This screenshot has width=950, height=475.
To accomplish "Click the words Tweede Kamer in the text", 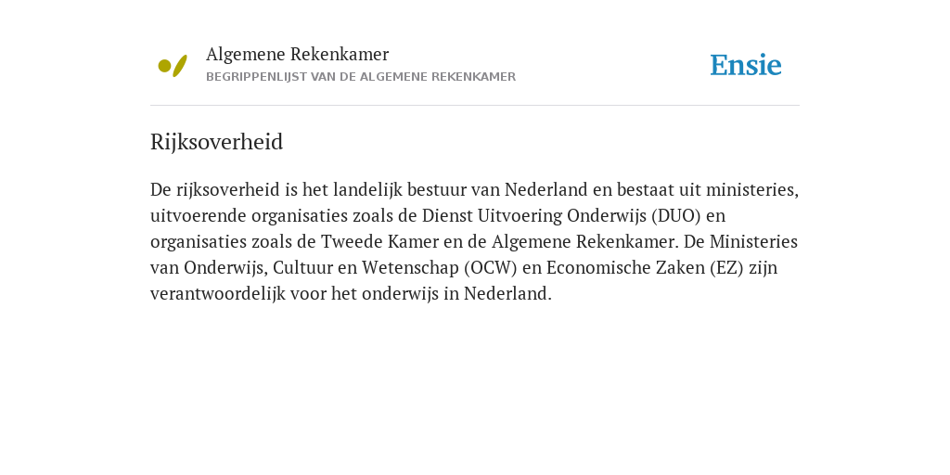I will click(x=379, y=242).
